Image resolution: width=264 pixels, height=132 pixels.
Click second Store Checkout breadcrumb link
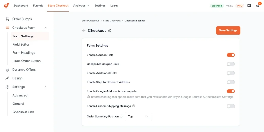[112, 21]
